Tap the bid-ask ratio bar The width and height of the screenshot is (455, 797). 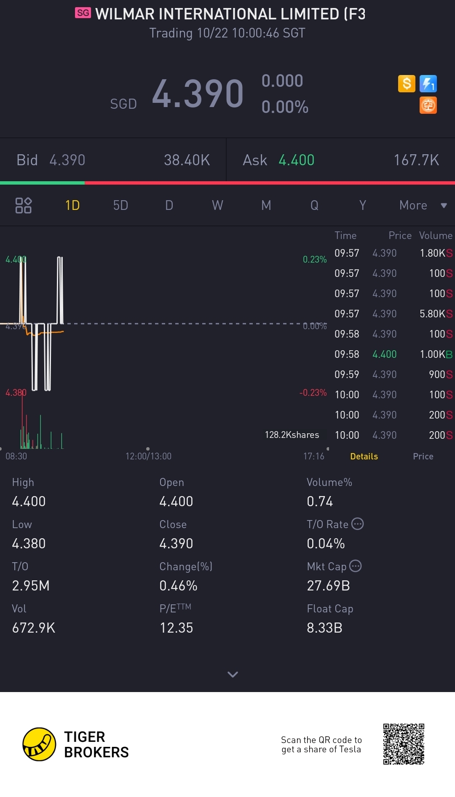tap(227, 183)
